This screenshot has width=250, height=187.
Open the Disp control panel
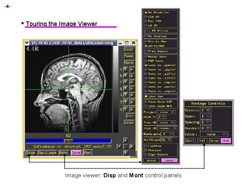click(31, 153)
